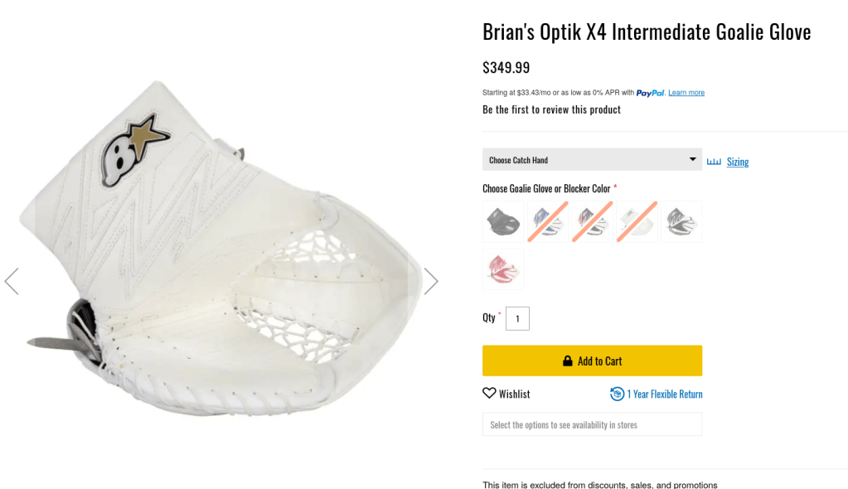Show the previous product image
Screen dimensions: 848x489
(x=12, y=281)
